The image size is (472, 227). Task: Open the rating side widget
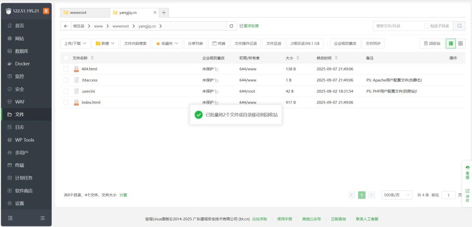tap(467, 195)
